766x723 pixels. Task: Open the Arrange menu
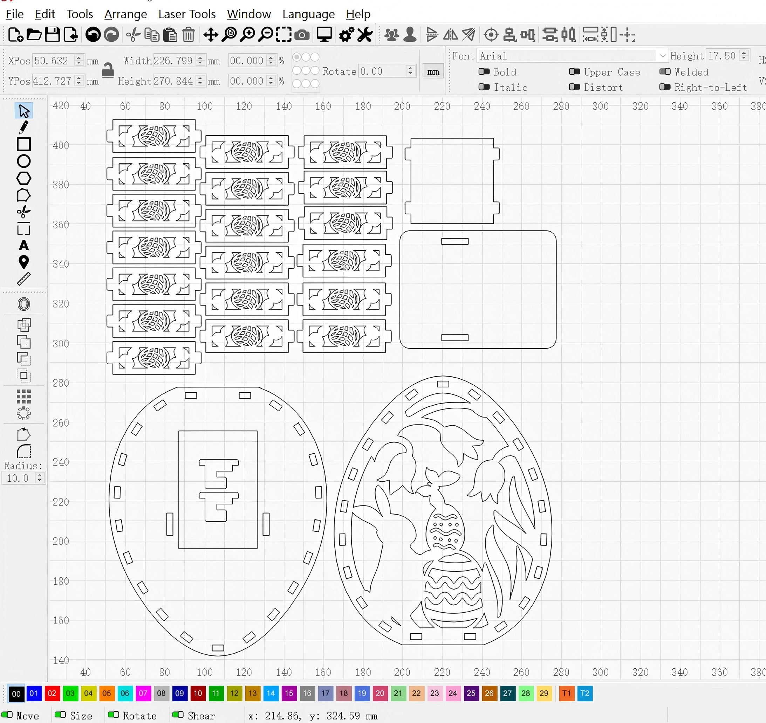click(x=126, y=14)
